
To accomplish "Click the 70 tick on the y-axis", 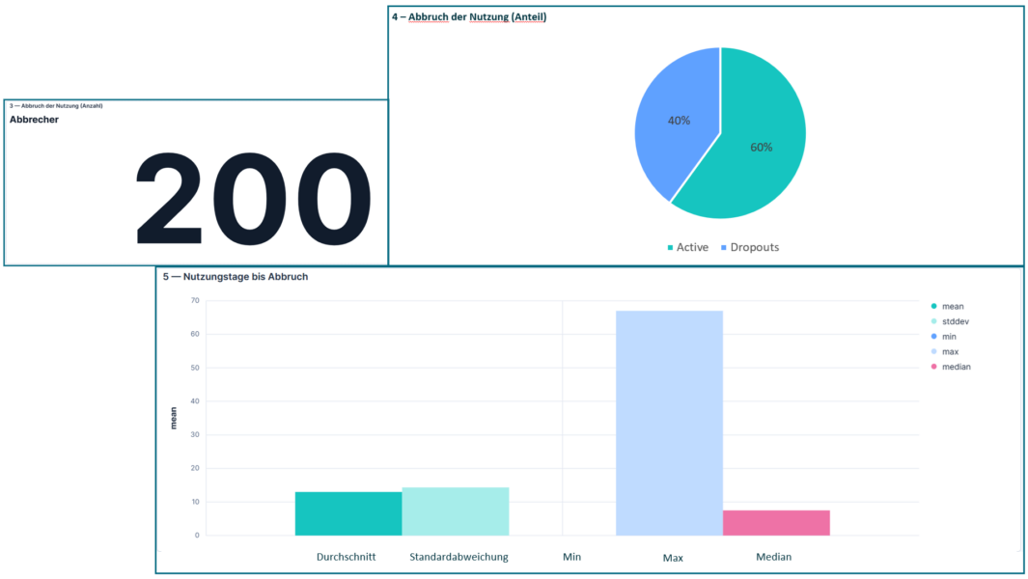I will 195,300.
